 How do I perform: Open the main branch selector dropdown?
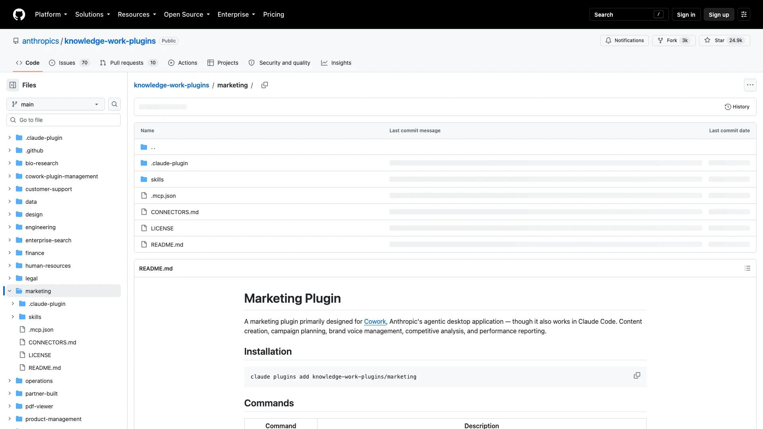(x=56, y=104)
